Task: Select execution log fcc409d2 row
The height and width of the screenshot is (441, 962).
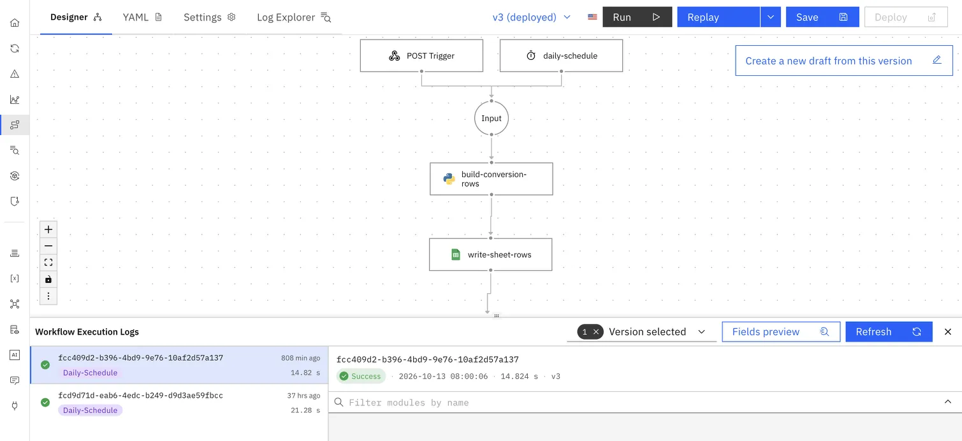Action: pyautogui.click(x=179, y=365)
